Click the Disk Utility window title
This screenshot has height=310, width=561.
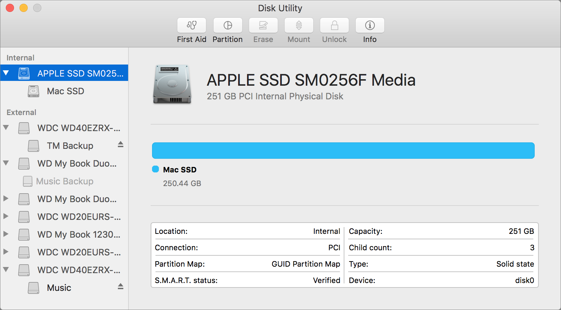[280, 8]
